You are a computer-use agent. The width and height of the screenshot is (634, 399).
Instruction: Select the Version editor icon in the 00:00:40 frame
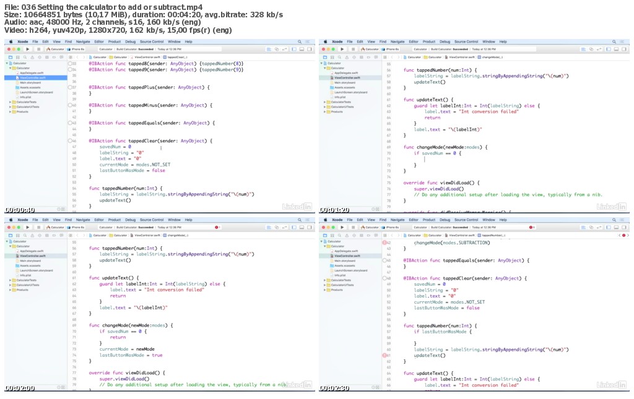click(x=285, y=49)
